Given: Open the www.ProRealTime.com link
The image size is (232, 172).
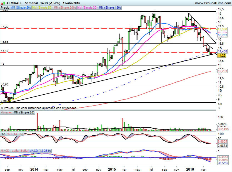Looking at the screenshot, I should coord(213,3).
